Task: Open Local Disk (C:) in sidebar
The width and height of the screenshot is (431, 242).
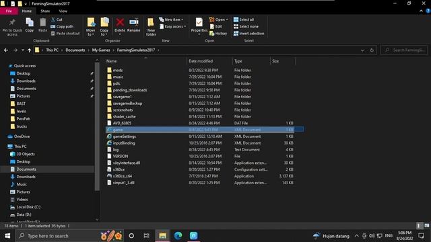Action: [28, 207]
